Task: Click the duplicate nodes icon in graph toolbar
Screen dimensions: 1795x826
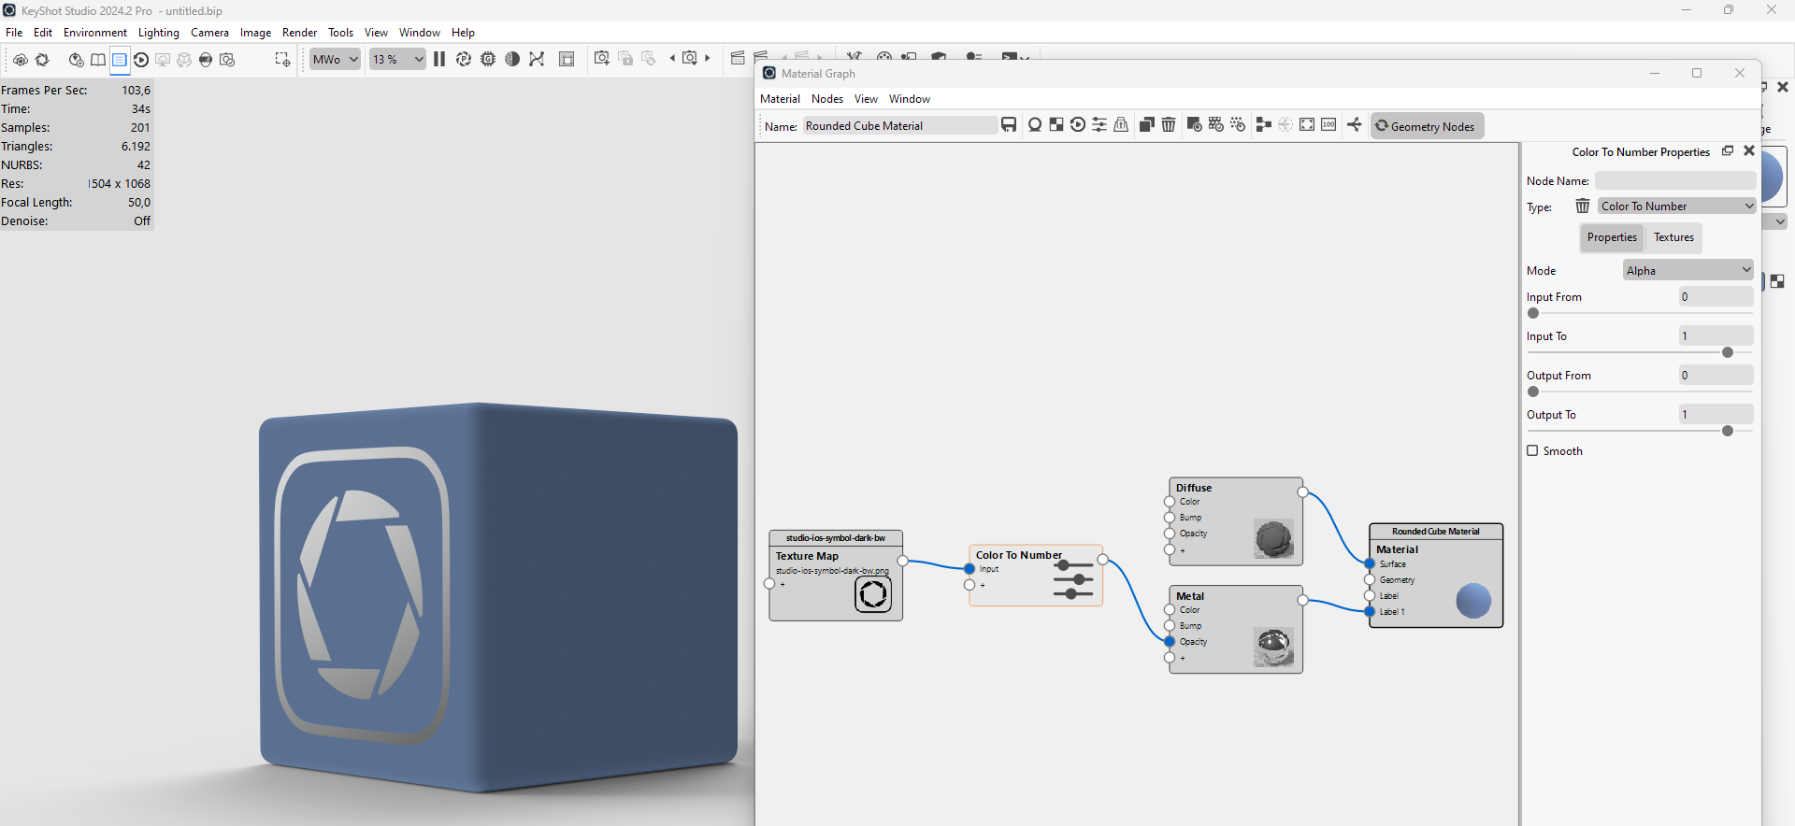Action: 1147,125
